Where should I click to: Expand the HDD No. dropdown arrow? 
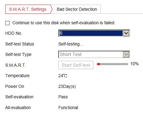pos(126,33)
